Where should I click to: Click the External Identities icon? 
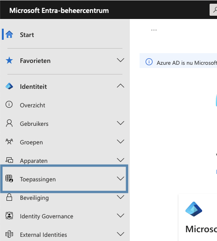9,234
